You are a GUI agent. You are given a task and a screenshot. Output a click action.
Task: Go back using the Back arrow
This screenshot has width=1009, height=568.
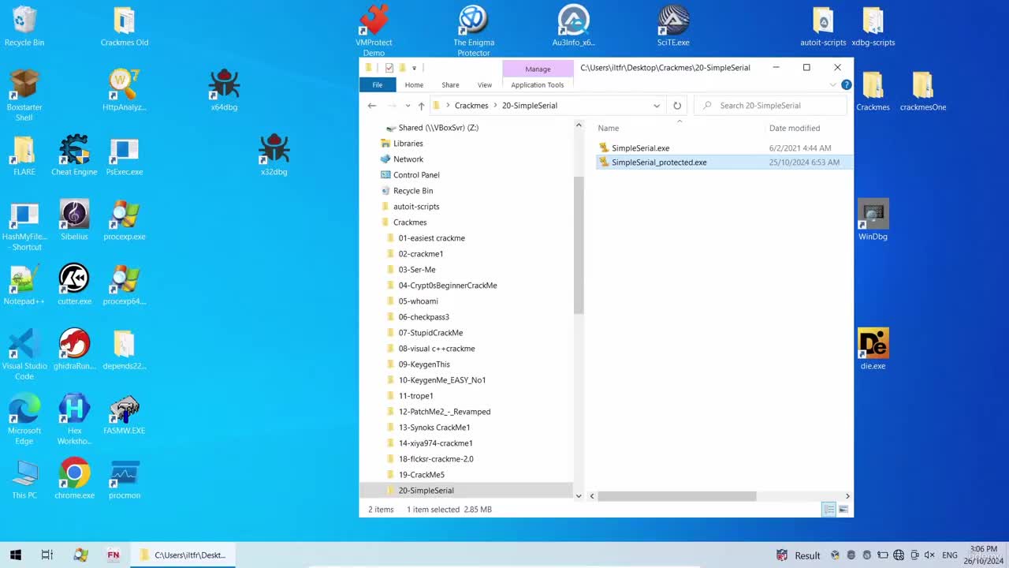[x=372, y=106]
